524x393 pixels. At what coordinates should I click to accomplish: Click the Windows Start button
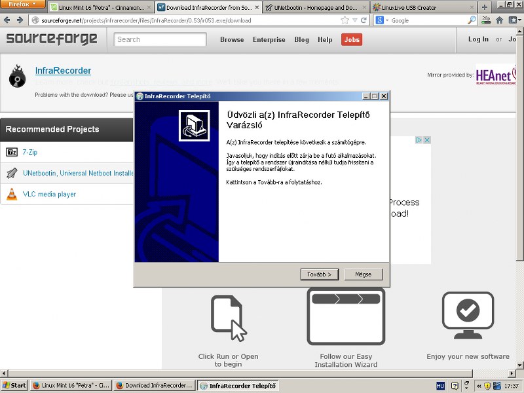click(14, 386)
